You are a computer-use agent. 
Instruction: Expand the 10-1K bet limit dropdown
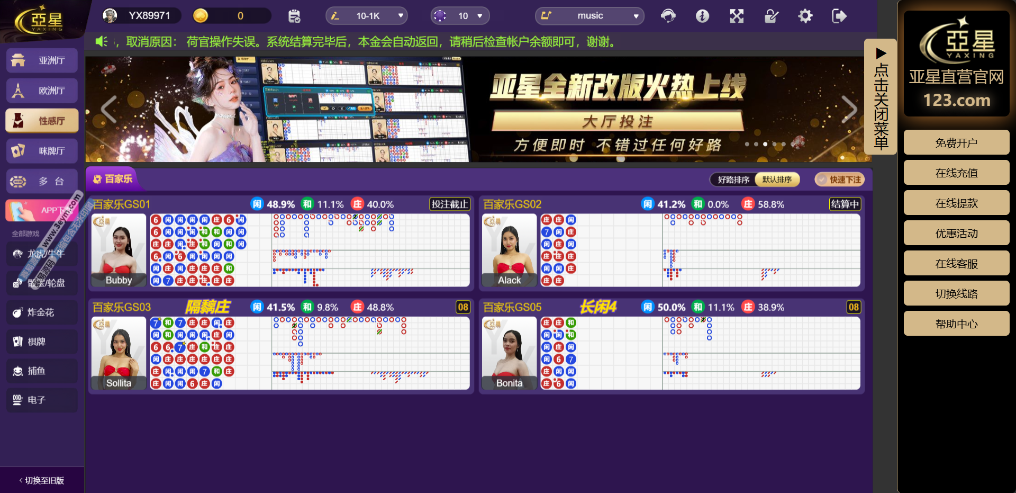pos(367,16)
